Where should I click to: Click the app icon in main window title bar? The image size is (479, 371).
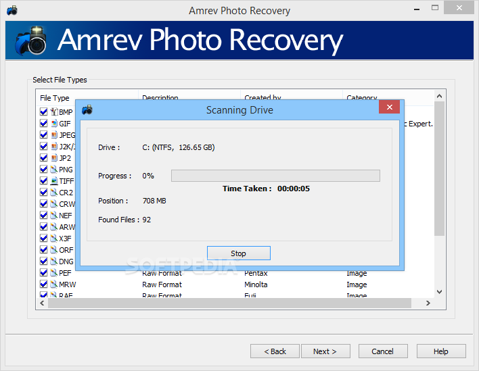pos(12,10)
